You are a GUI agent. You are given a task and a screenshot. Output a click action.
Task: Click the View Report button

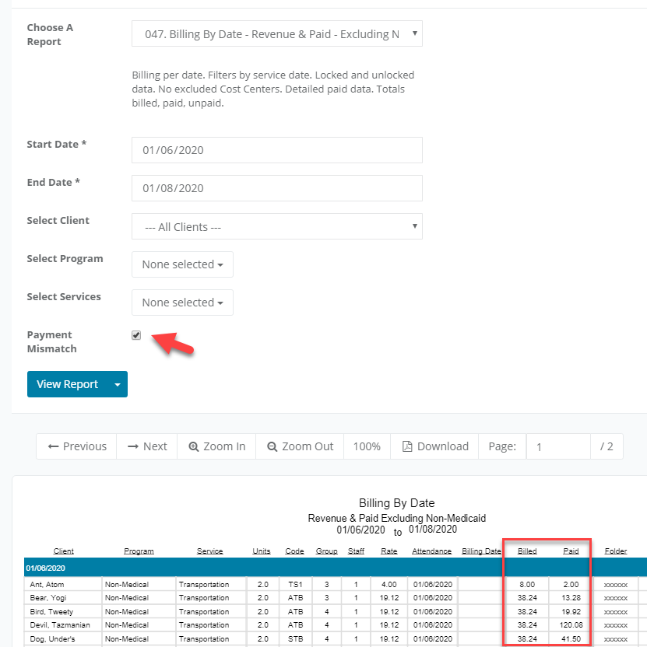pos(68,384)
